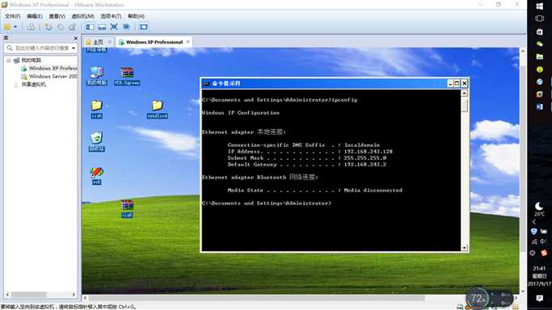Select the right yellow folder desktop icon
This screenshot has height=310, width=552.
click(158, 109)
